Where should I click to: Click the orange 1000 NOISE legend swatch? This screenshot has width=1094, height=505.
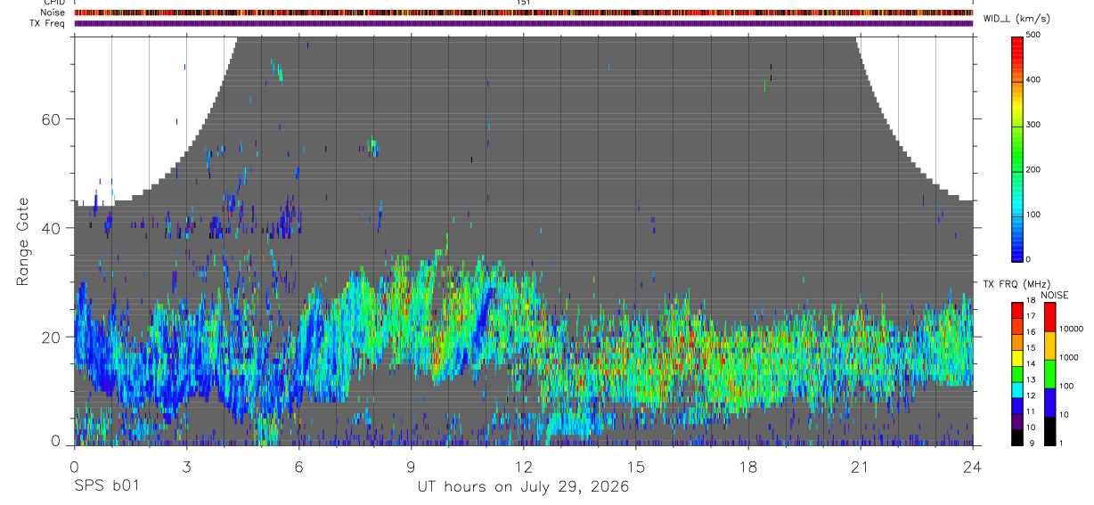[1049, 345]
